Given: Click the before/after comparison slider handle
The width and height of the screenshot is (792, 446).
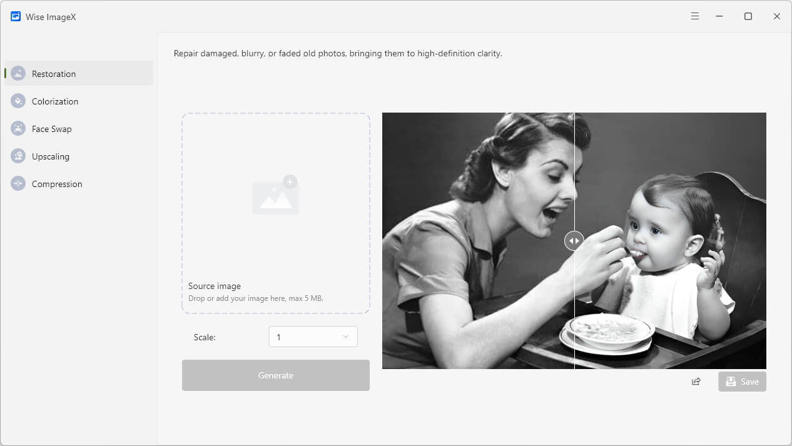Looking at the screenshot, I should click(574, 241).
